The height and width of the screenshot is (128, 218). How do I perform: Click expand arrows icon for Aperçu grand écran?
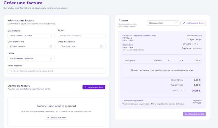coord(184,23)
